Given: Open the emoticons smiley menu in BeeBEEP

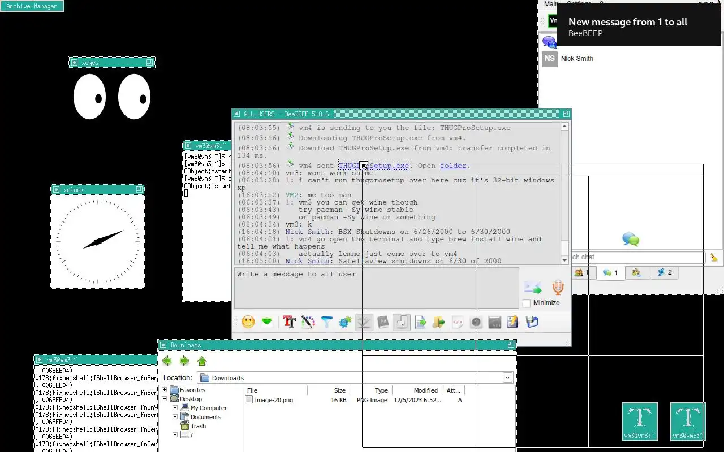Looking at the screenshot, I should click(x=248, y=322).
